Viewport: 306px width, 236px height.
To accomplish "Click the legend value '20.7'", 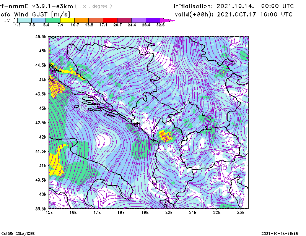I will 117,25.
